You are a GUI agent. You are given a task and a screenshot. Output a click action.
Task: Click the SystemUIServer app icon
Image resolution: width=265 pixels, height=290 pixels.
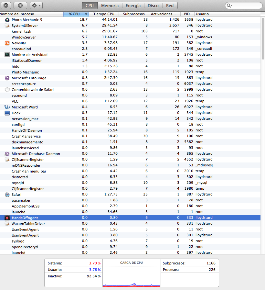[7, 26]
